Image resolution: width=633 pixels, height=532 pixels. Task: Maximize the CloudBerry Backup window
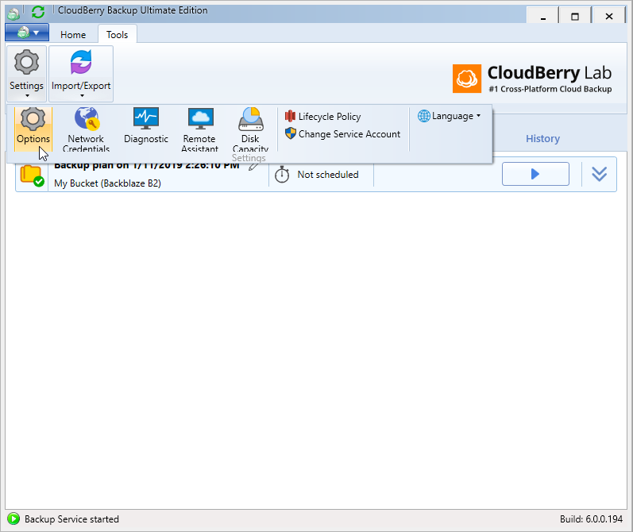coord(575,16)
